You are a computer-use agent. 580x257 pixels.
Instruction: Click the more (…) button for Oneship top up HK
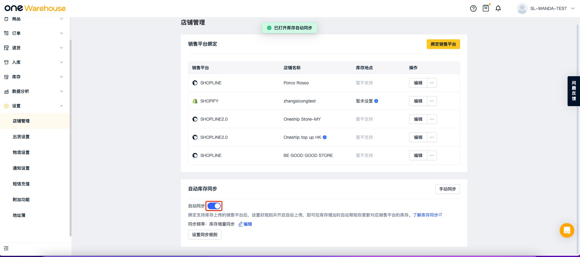click(x=432, y=137)
